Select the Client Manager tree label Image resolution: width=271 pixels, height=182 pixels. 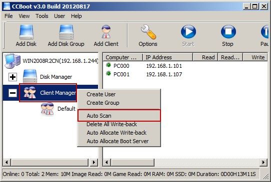click(58, 93)
